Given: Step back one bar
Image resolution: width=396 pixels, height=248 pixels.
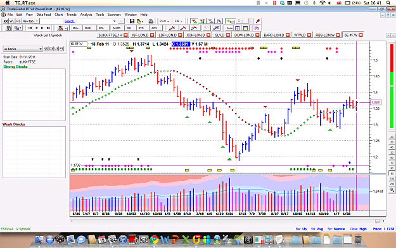Looking at the screenshot, I should point(36,28).
